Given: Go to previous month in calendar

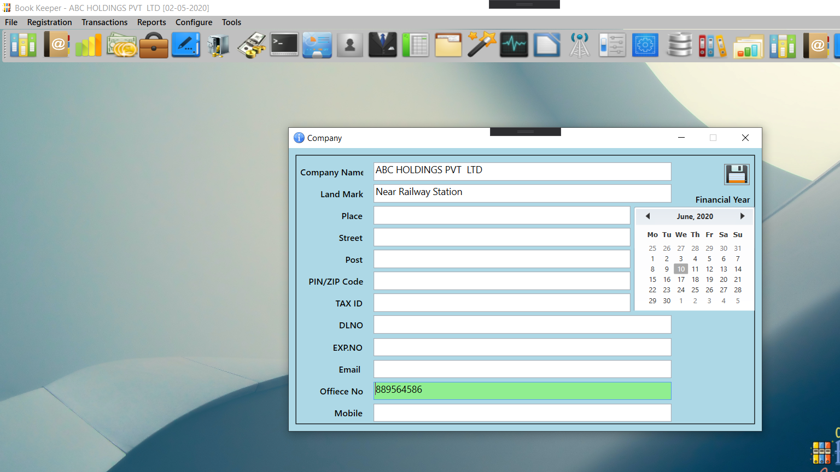Looking at the screenshot, I should click(647, 216).
